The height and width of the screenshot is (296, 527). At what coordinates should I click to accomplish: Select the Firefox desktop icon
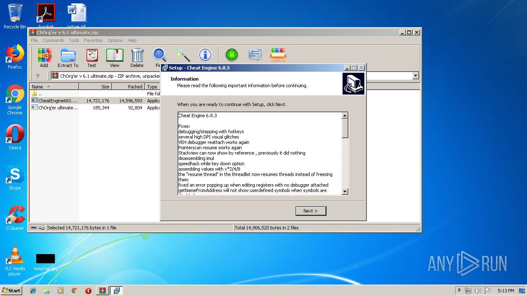coord(15,57)
